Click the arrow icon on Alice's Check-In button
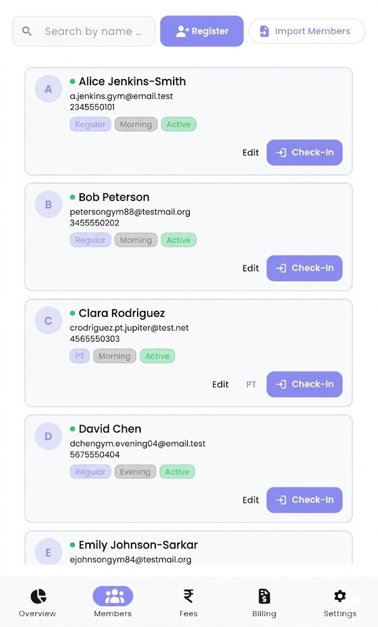 click(x=281, y=152)
